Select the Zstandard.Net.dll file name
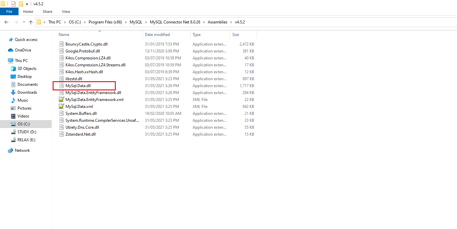The image size is (457, 229). (80, 134)
